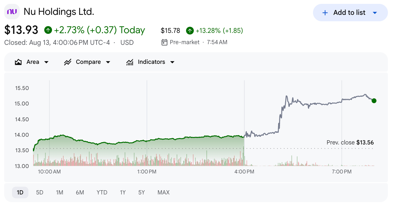Click the calendar icon next to Pre-market
The image size is (396, 207).
pos(164,42)
